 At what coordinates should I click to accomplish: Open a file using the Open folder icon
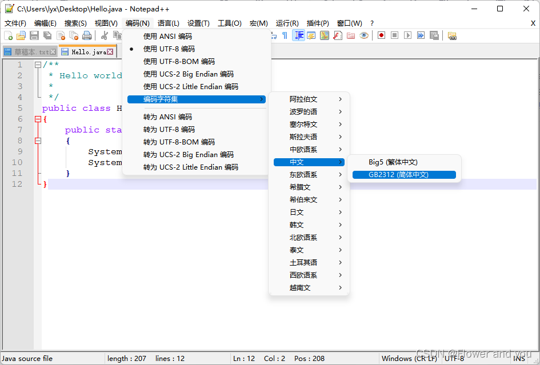tap(21, 35)
